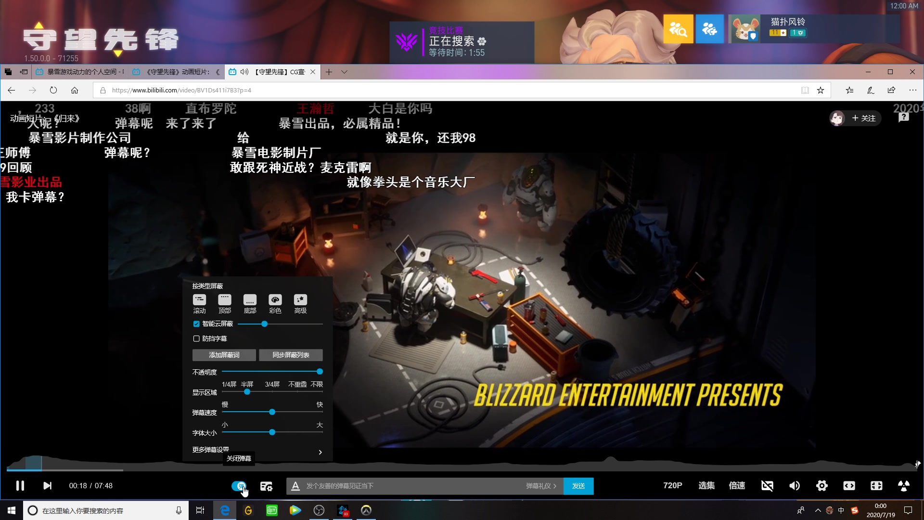This screenshot has height=520, width=924.
Task: Toggle widescreen mode icon
Action: [849, 486]
